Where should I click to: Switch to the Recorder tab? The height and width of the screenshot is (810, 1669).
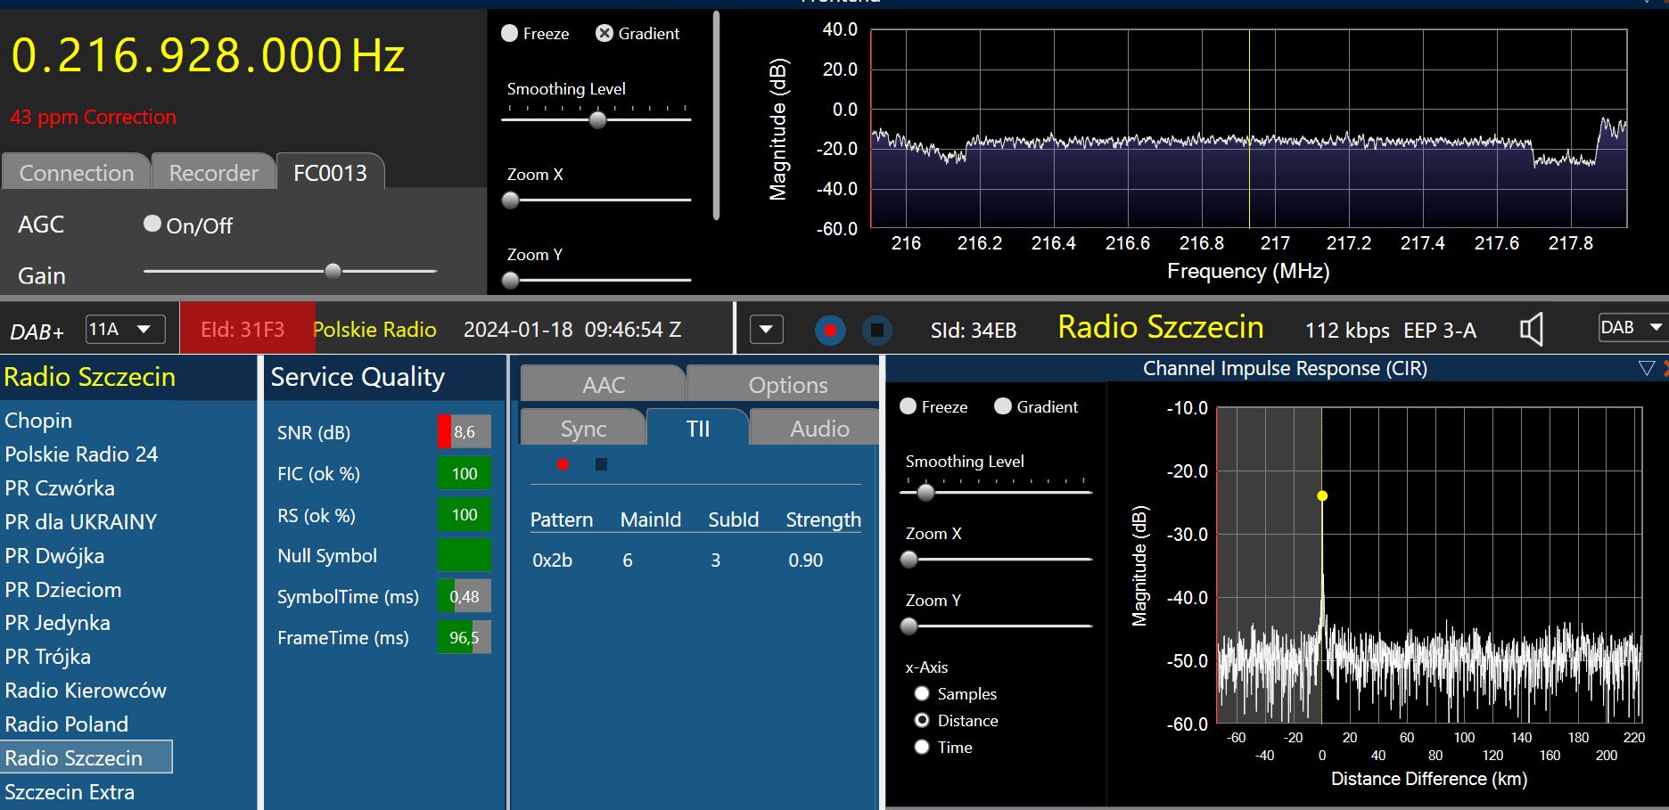213,173
